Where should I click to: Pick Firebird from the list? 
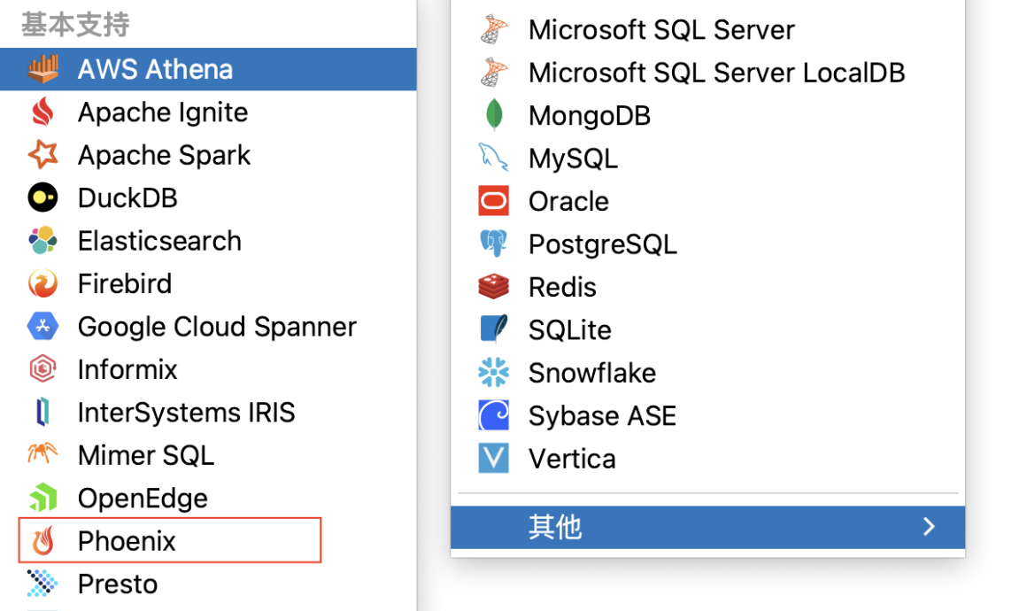[208, 283]
